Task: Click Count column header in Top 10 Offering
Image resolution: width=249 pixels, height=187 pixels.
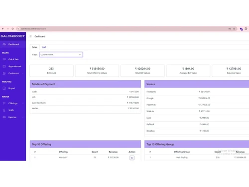Action: click(x=95, y=152)
